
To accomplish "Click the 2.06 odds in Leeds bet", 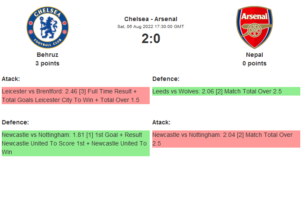I will click(x=208, y=91).
